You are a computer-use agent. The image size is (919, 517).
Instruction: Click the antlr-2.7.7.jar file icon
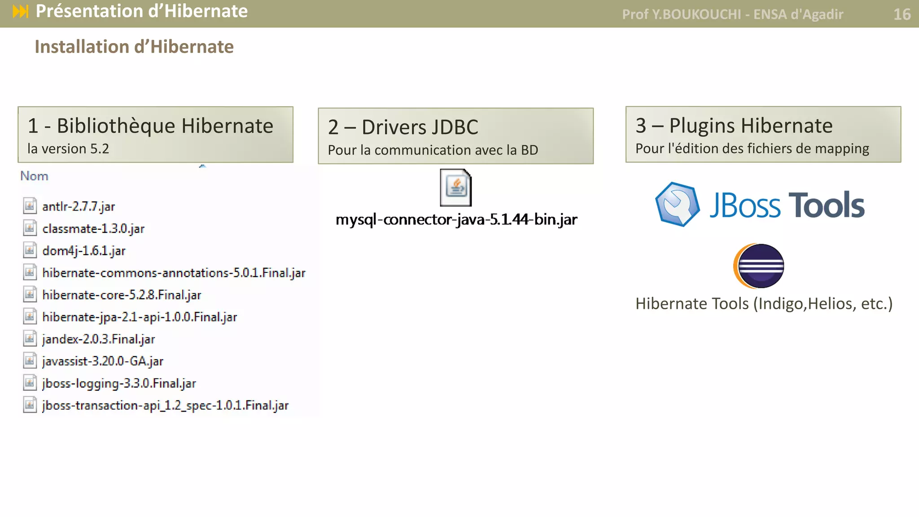(x=30, y=206)
